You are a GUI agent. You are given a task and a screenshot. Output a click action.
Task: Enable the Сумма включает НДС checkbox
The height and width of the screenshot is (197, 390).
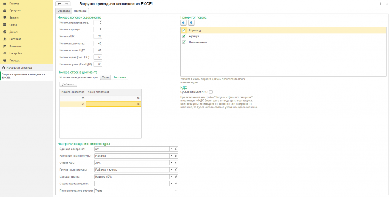tap(211, 92)
